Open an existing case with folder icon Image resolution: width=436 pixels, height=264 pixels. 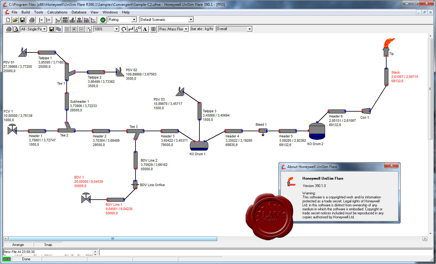point(15,20)
